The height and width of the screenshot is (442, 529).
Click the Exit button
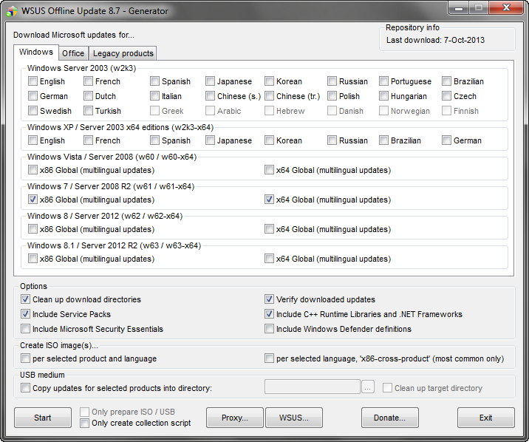486,418
